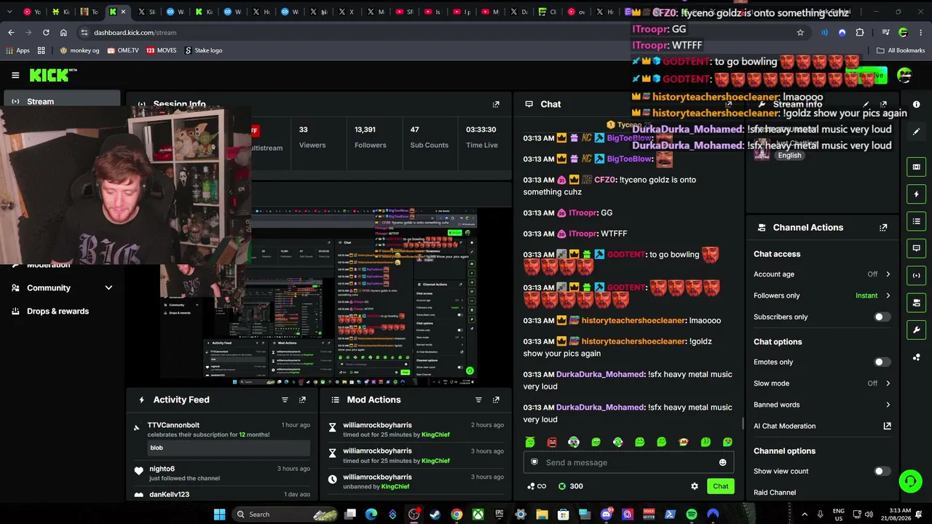Pop out the Mod Actions panel
This screenshot has width=932, height=524.
click(x=496, y=400)
